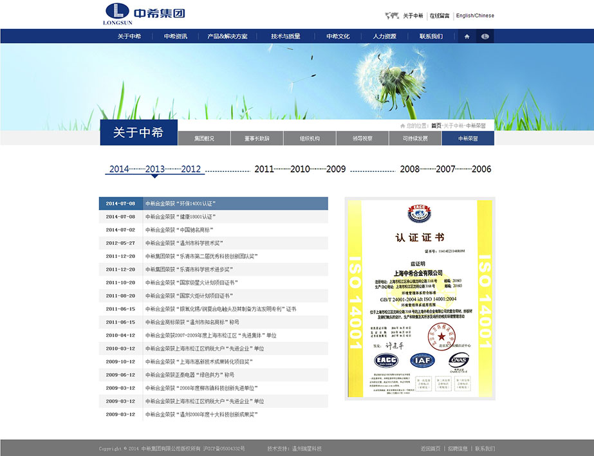Image resolution: width=594 pixels, height=456 pixels.
Task: Open the 温州市科学技术奖 honor row
Action: (x=214, y=243)
